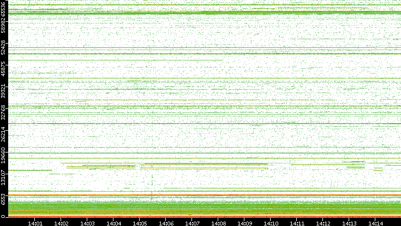Select the 32768 vertical axis label
This screenshot has width=401, height=226.
(x=4, y=113)
